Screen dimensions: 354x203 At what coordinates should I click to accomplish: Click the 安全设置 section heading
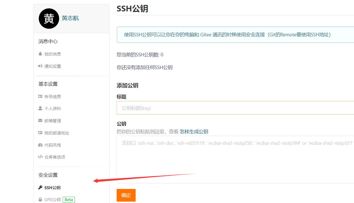48,175
